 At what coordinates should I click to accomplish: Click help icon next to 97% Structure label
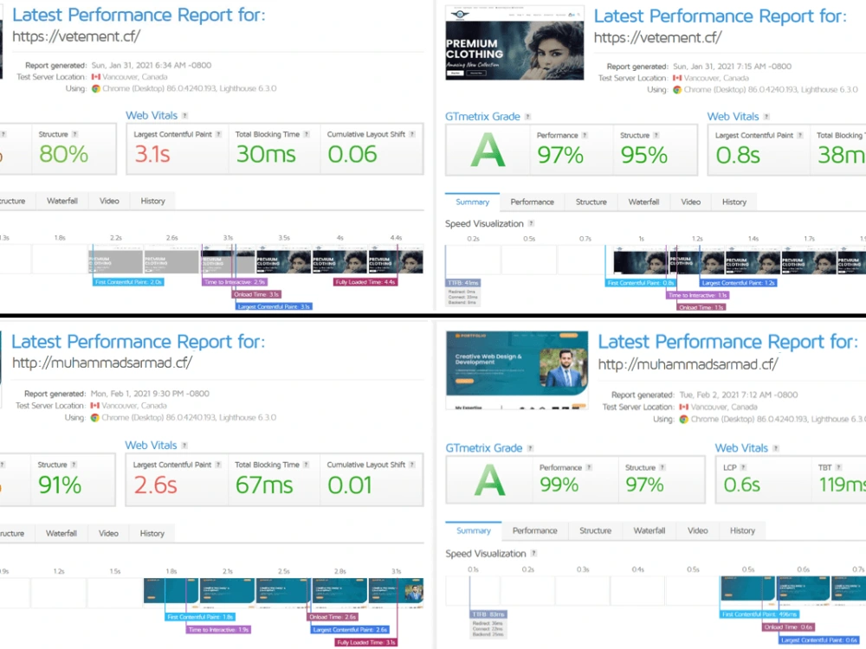coord(662,467)
